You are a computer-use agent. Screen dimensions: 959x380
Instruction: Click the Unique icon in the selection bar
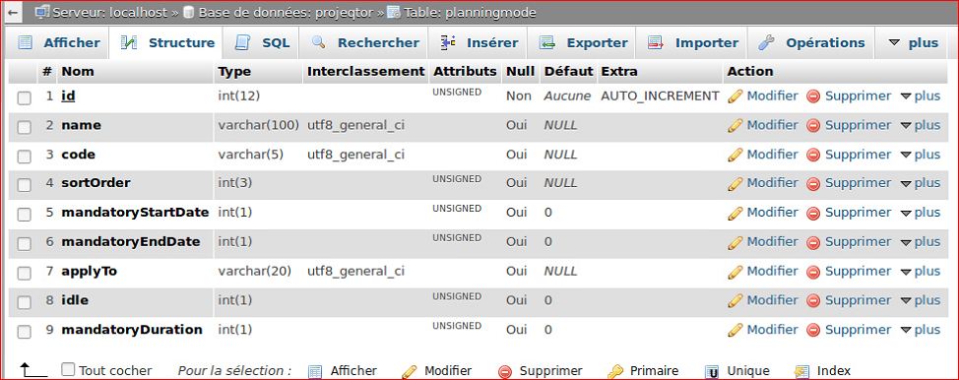point(711,371)
